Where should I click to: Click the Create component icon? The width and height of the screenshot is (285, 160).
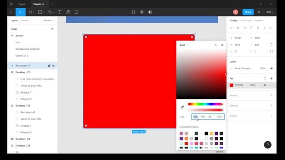pyautogui.click(x=142, y=12)
